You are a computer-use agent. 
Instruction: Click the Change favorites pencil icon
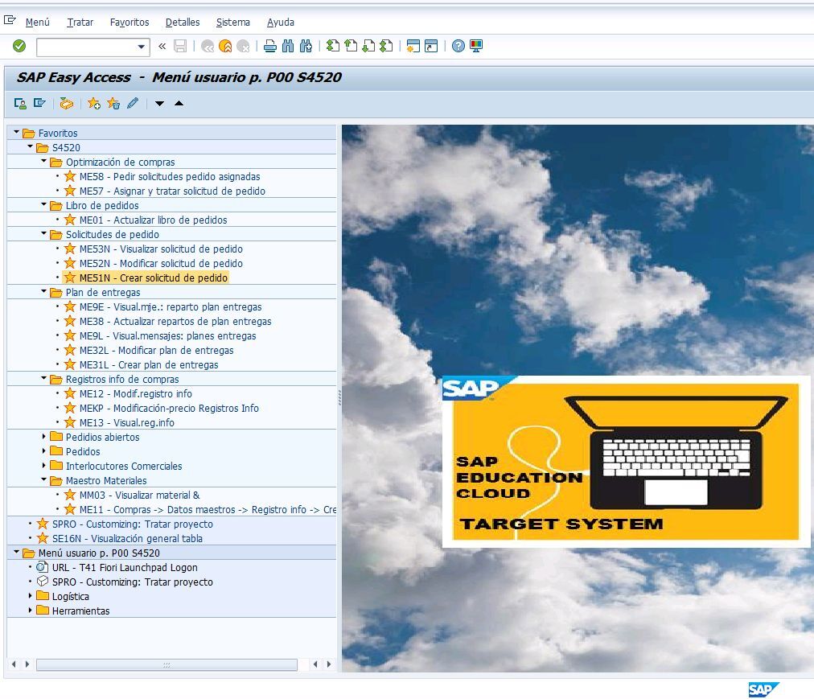(133, 103)
